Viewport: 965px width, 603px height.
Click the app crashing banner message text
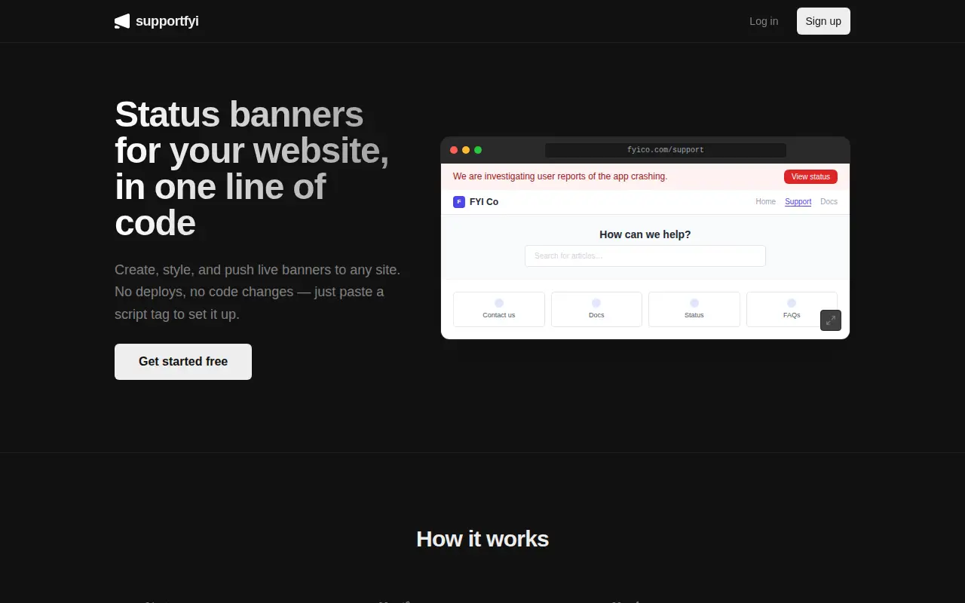pyautogui.click(x=560, y=176)
